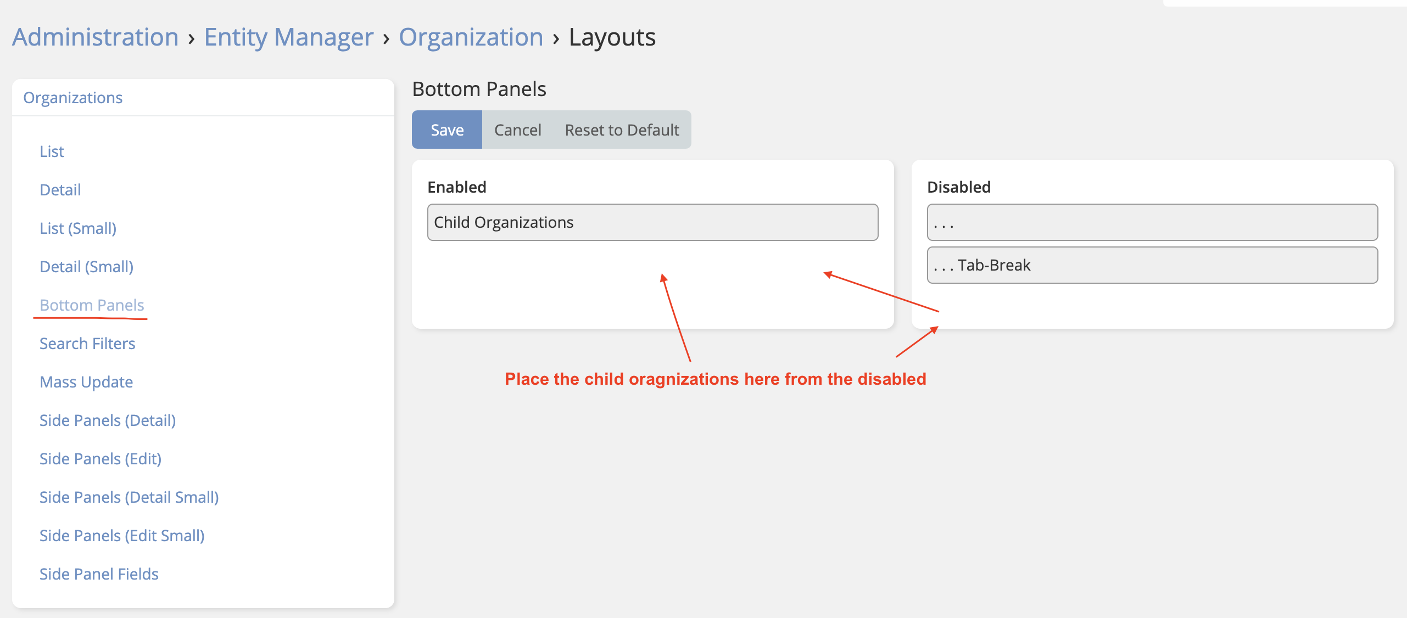The width and height of the screenshot is (1407, 618).
Task: Select the Detail layout
Action: click(60, 190)
